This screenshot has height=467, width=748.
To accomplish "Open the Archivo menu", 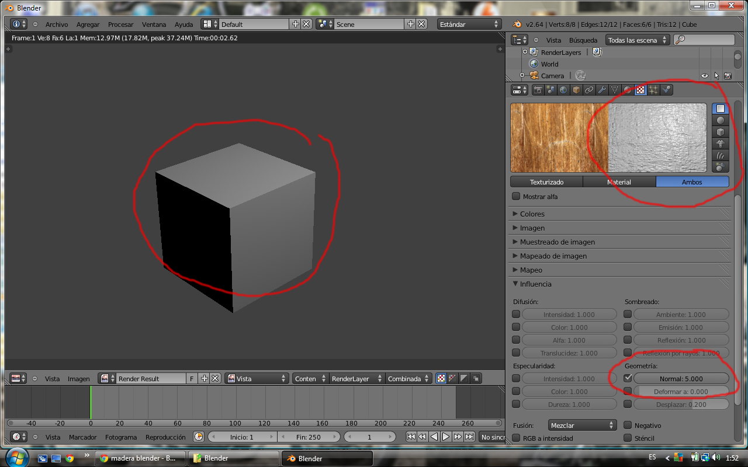I will coord(57,25).
